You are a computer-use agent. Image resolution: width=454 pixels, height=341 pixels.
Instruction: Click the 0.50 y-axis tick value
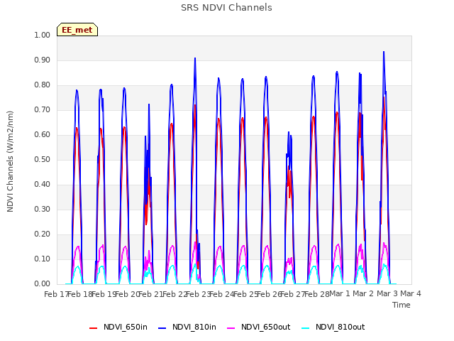coord(42,159)
